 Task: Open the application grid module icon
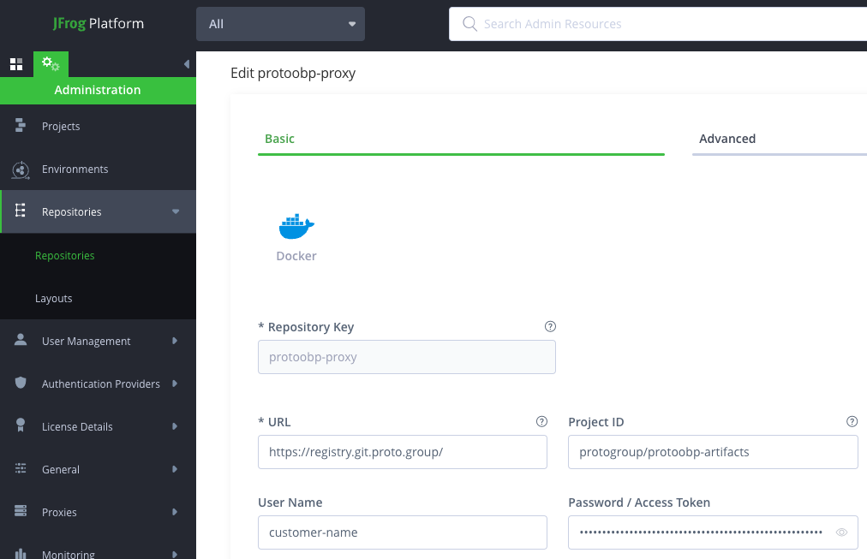coord(16,64)
